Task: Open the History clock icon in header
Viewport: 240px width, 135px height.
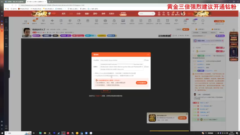Action: 159,13
